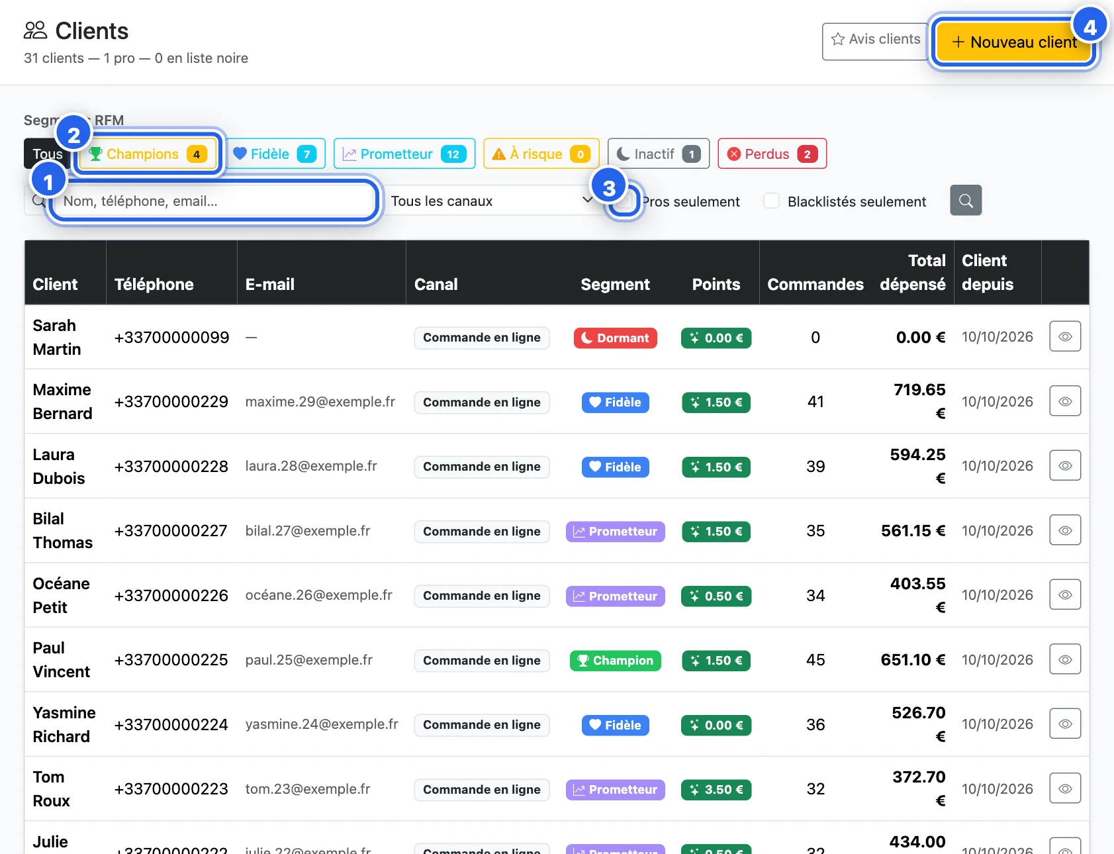View Sarah Martin's details via eye icon

point(1065,337)
